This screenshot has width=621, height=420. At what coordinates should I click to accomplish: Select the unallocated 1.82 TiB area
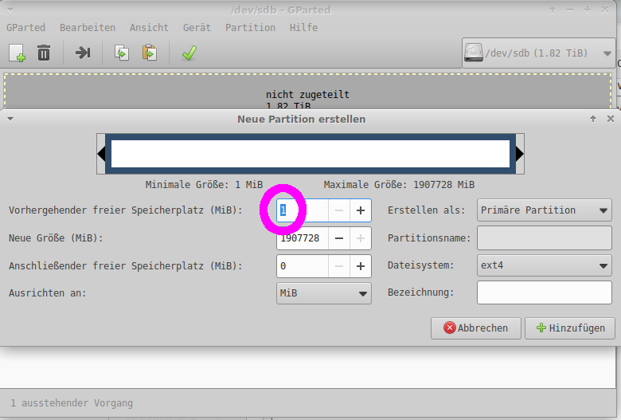[x=308, y=91]
